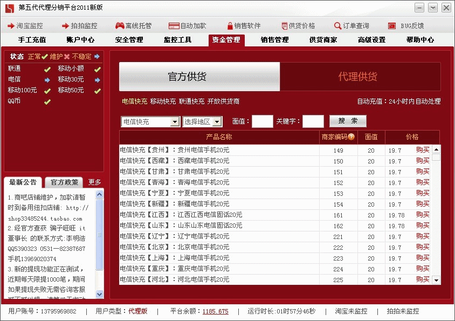Click the 平台余额 1185.675 link
This screenshot has width=455, height=321.
215,311
